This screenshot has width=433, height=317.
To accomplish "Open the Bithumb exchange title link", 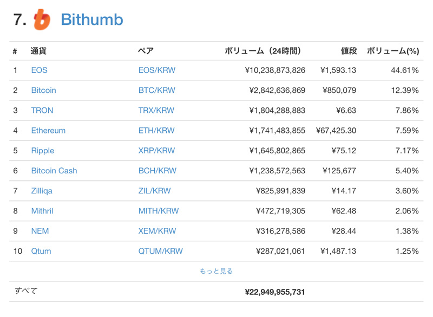I will pyautogui.click(x=92, y=19).
